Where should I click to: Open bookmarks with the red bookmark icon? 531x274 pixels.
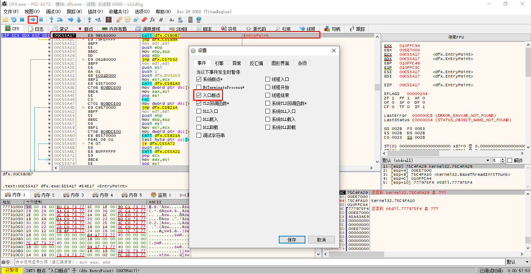144,20
